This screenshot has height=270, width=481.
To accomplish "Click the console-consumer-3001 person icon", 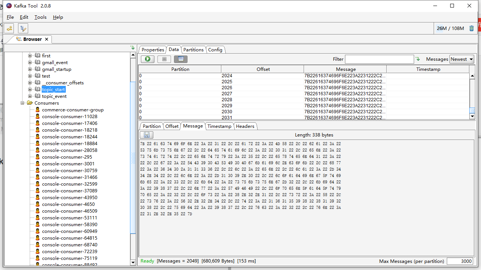I will pos(37,163).
